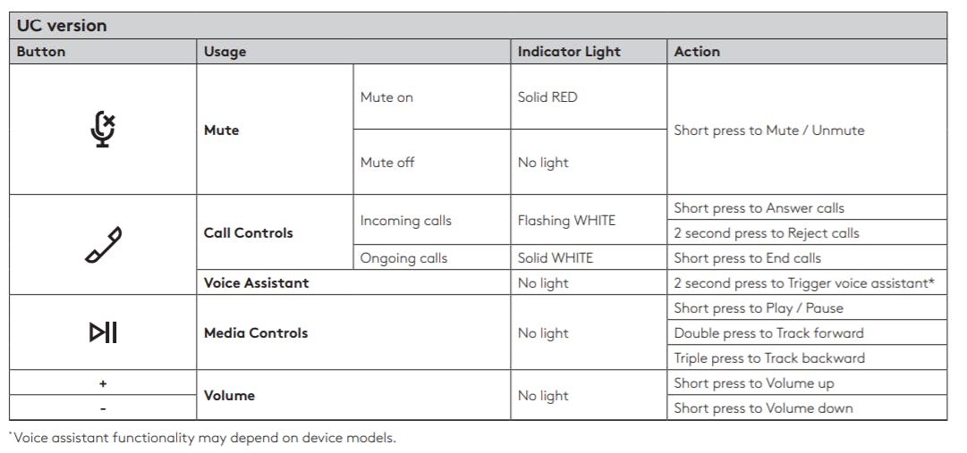Image resolution: width=967 pixels, height=453 pixels.
Task: Click the Voice Assistant row label
Action: [x=256, y=283]
